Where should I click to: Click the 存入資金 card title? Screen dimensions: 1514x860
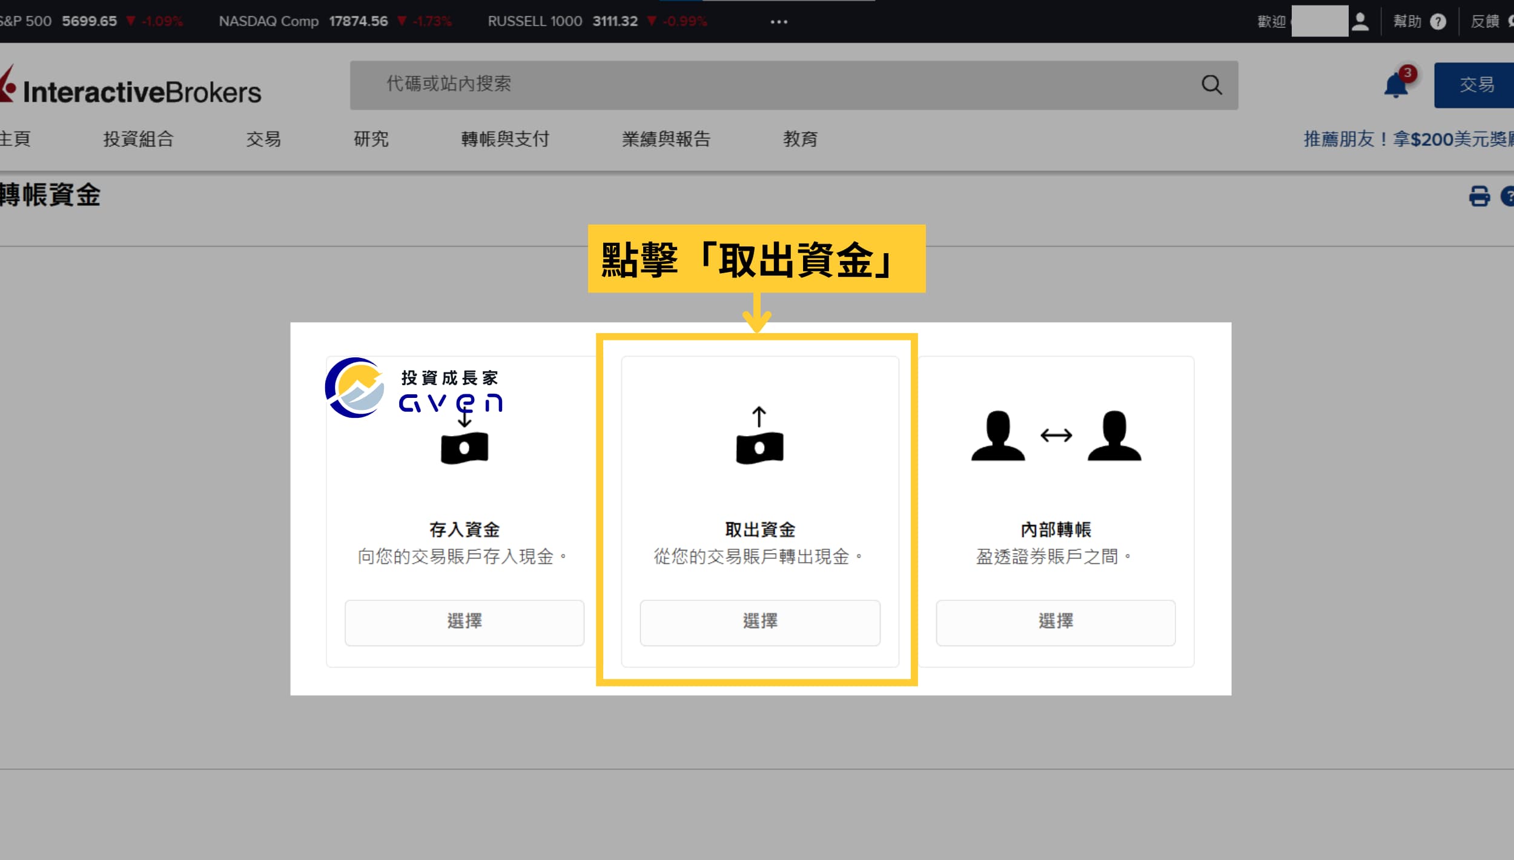click(464, 530)
